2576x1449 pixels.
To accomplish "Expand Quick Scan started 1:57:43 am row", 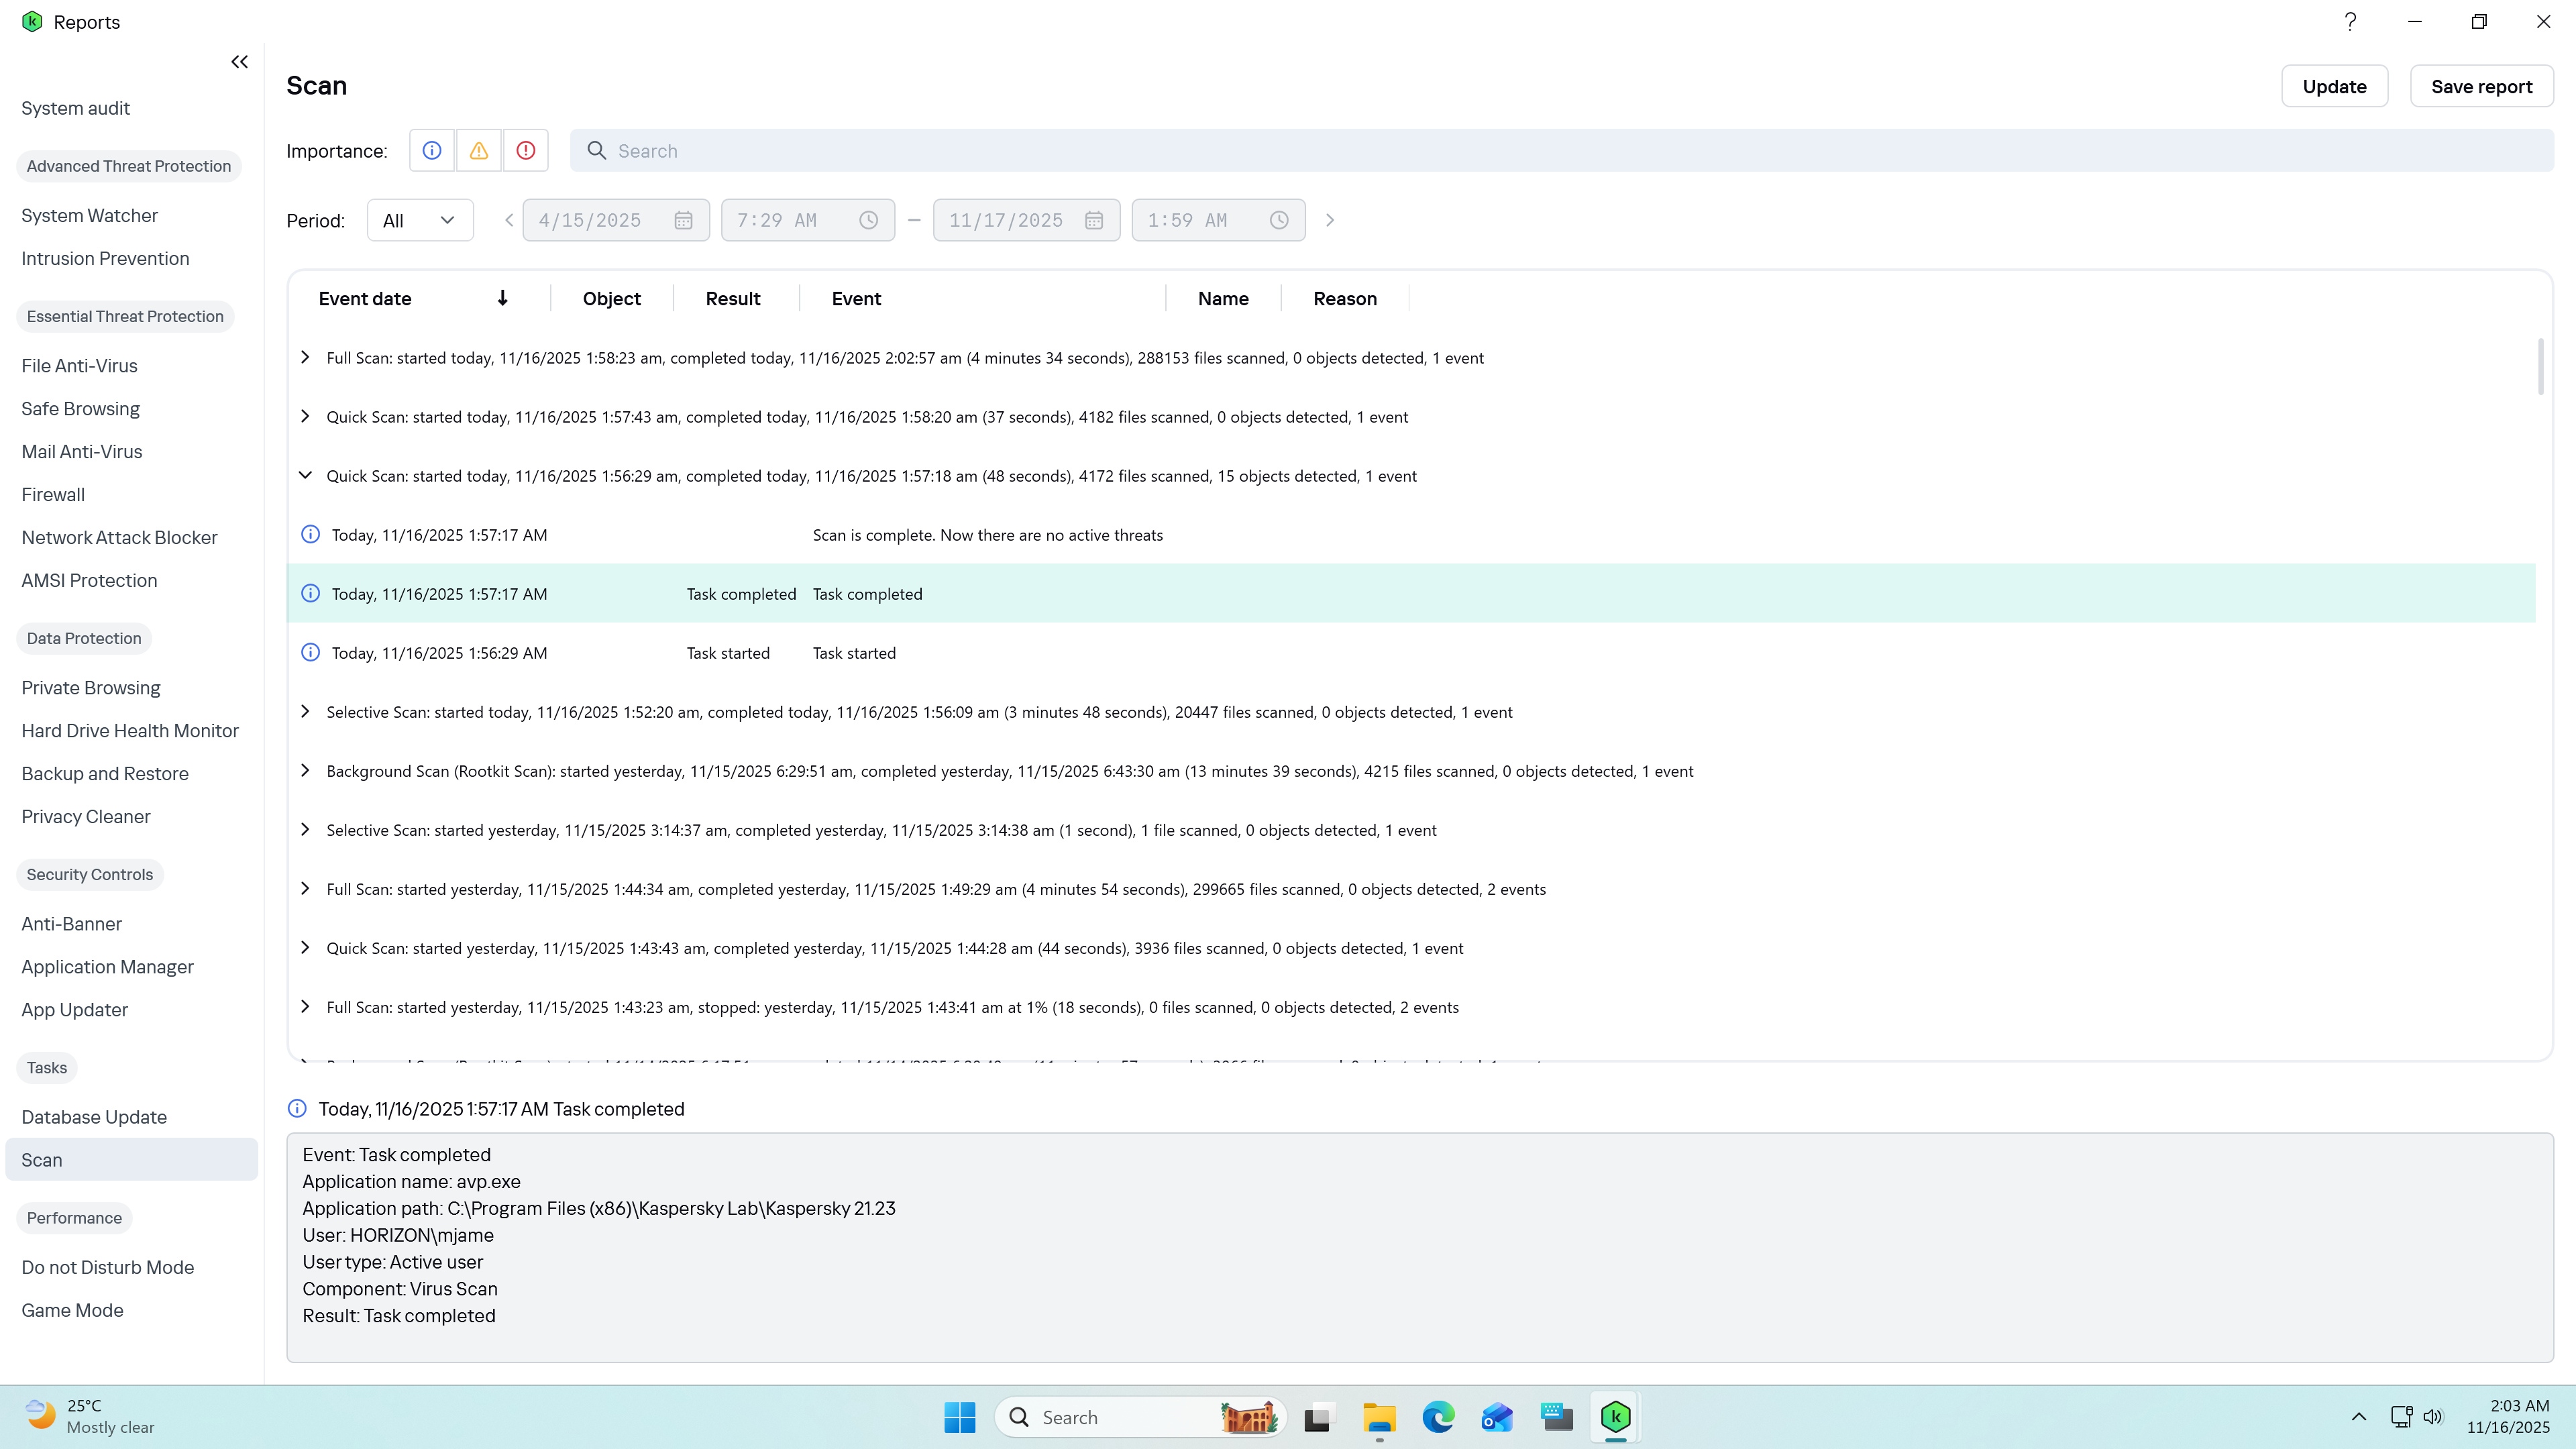I will click(306, 416).
